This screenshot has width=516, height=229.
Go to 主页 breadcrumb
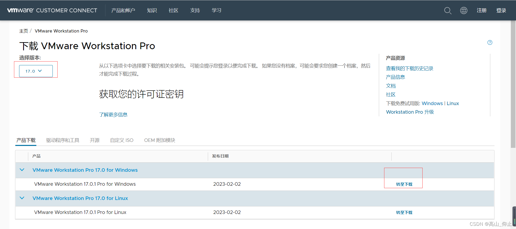[23, 31]
